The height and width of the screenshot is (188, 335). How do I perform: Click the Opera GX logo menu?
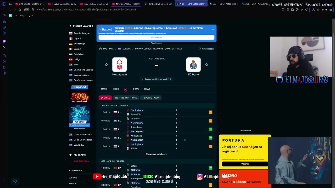[4, 4]
